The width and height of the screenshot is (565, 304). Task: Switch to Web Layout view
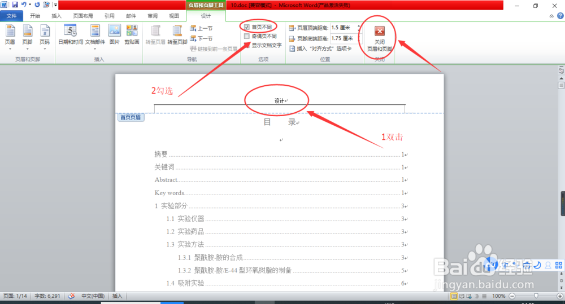(469, 296)
